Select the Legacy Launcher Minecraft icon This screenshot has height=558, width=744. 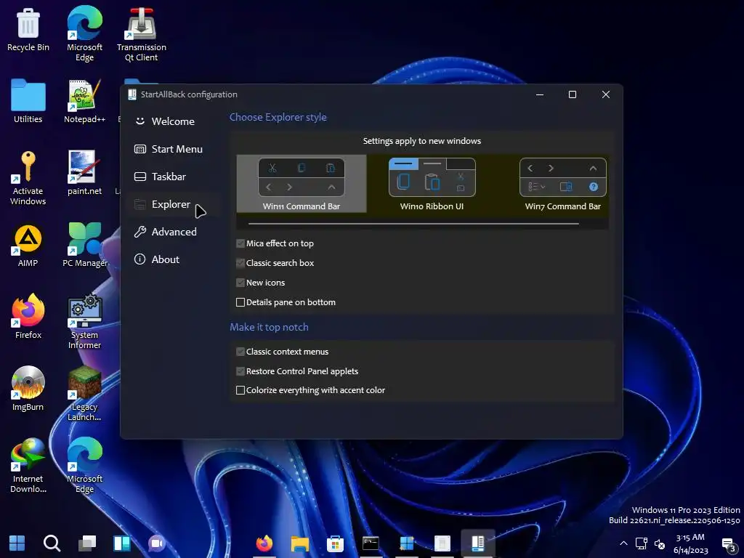[84, 394]
